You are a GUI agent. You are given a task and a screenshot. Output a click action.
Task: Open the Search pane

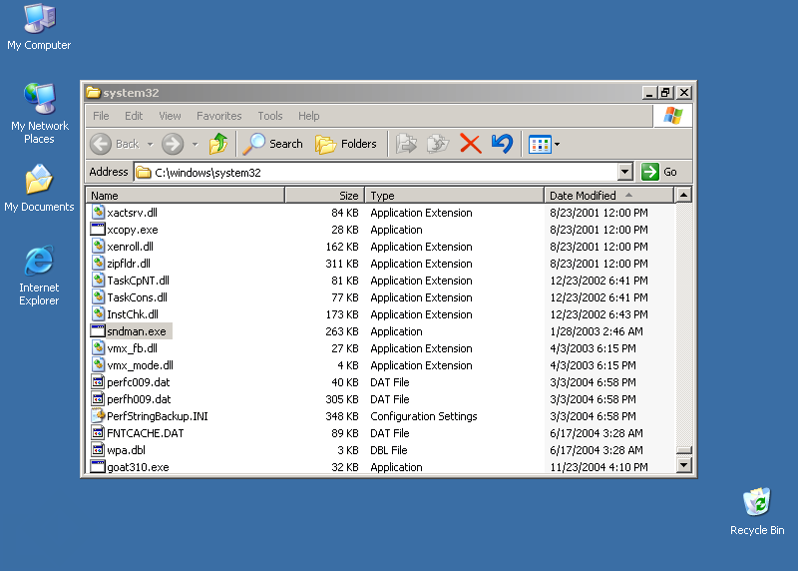[x=272, y=144]
